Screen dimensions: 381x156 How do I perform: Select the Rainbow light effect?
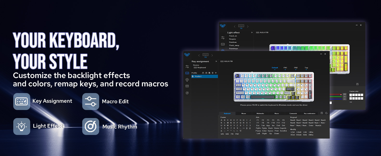coord(233,42)
